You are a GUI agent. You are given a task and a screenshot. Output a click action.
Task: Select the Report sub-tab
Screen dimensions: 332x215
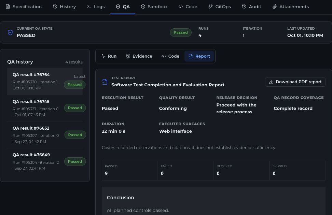[x=199, y=56]
